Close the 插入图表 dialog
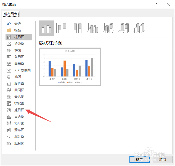This screenshot has width=175, height=166. [x=168, y=4]
